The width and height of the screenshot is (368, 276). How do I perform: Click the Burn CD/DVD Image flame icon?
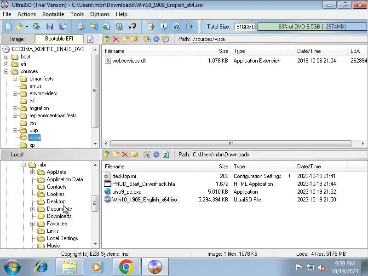(132, 27)
